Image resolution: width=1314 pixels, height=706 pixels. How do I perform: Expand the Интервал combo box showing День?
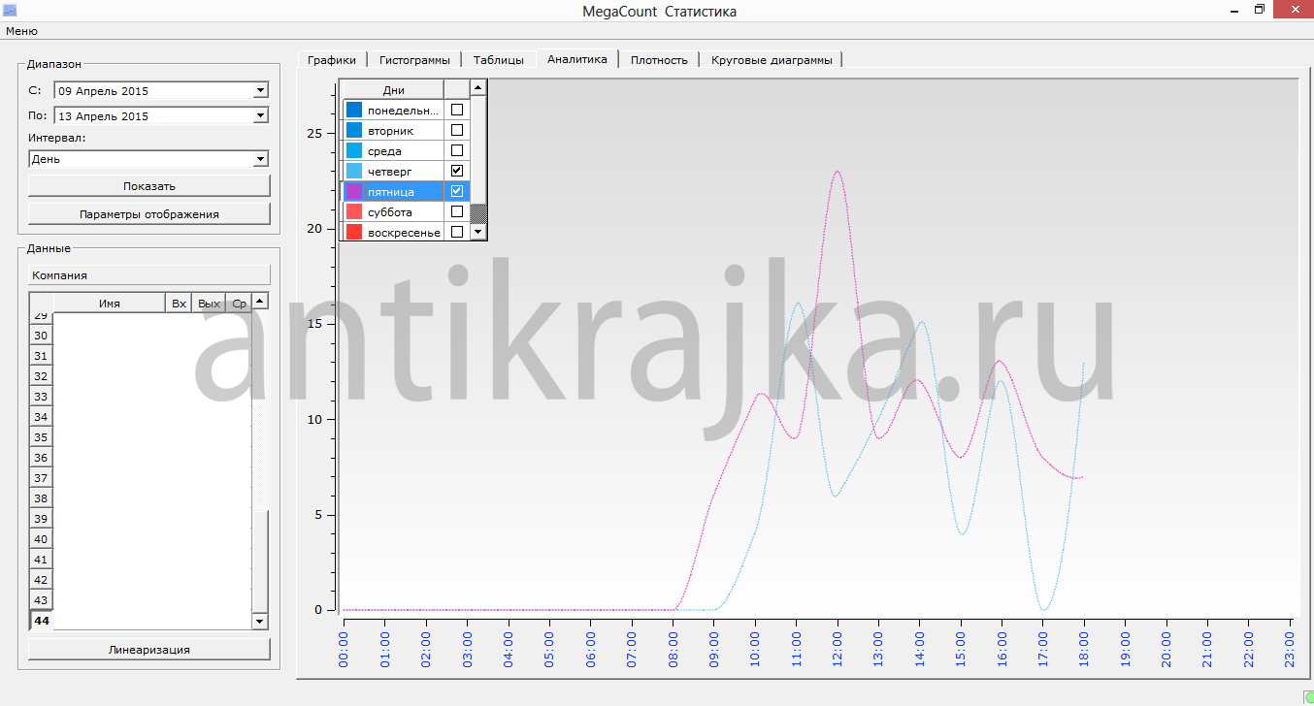click(x=259, y=159)
